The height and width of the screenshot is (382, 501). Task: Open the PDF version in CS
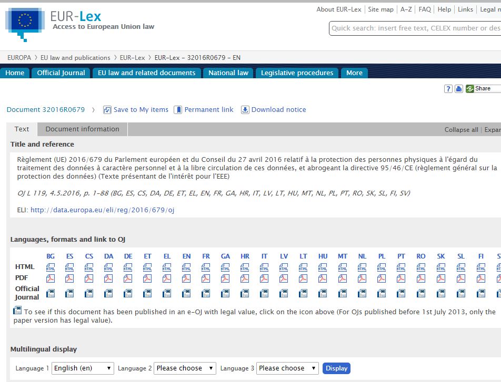[89, 278]
